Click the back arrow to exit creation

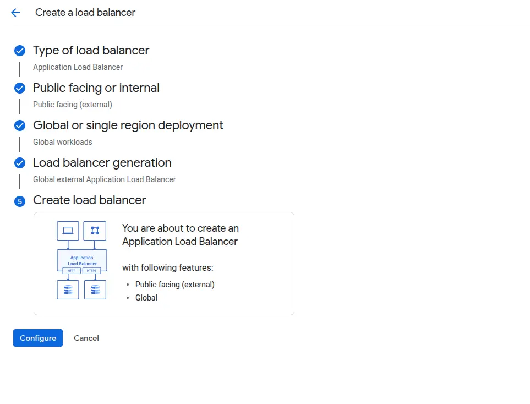[15, 13]
